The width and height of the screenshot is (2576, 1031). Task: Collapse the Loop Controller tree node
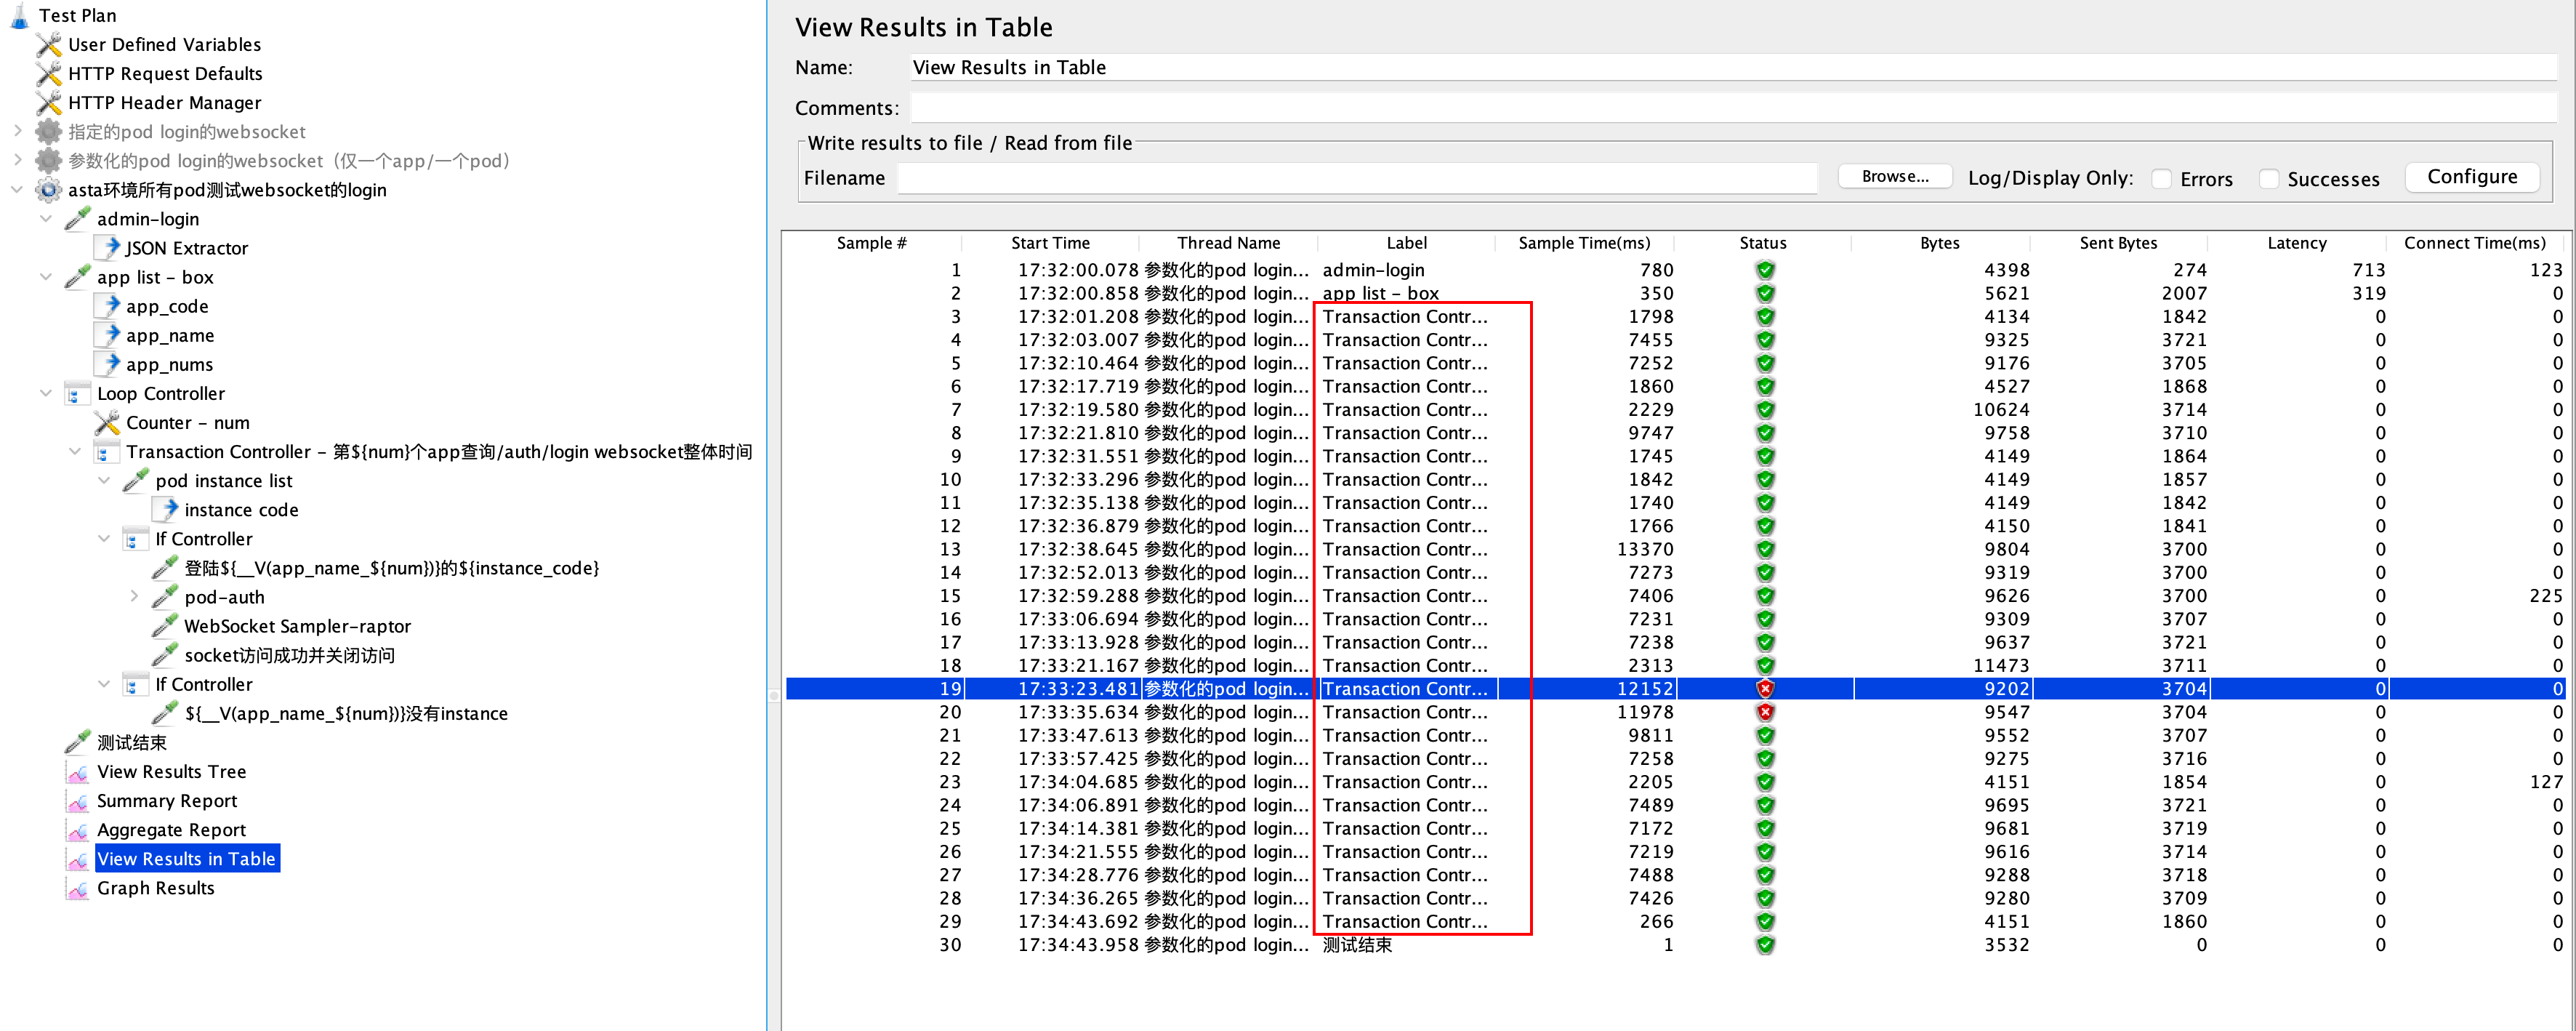pyautogui.click(x=46, y=393)
